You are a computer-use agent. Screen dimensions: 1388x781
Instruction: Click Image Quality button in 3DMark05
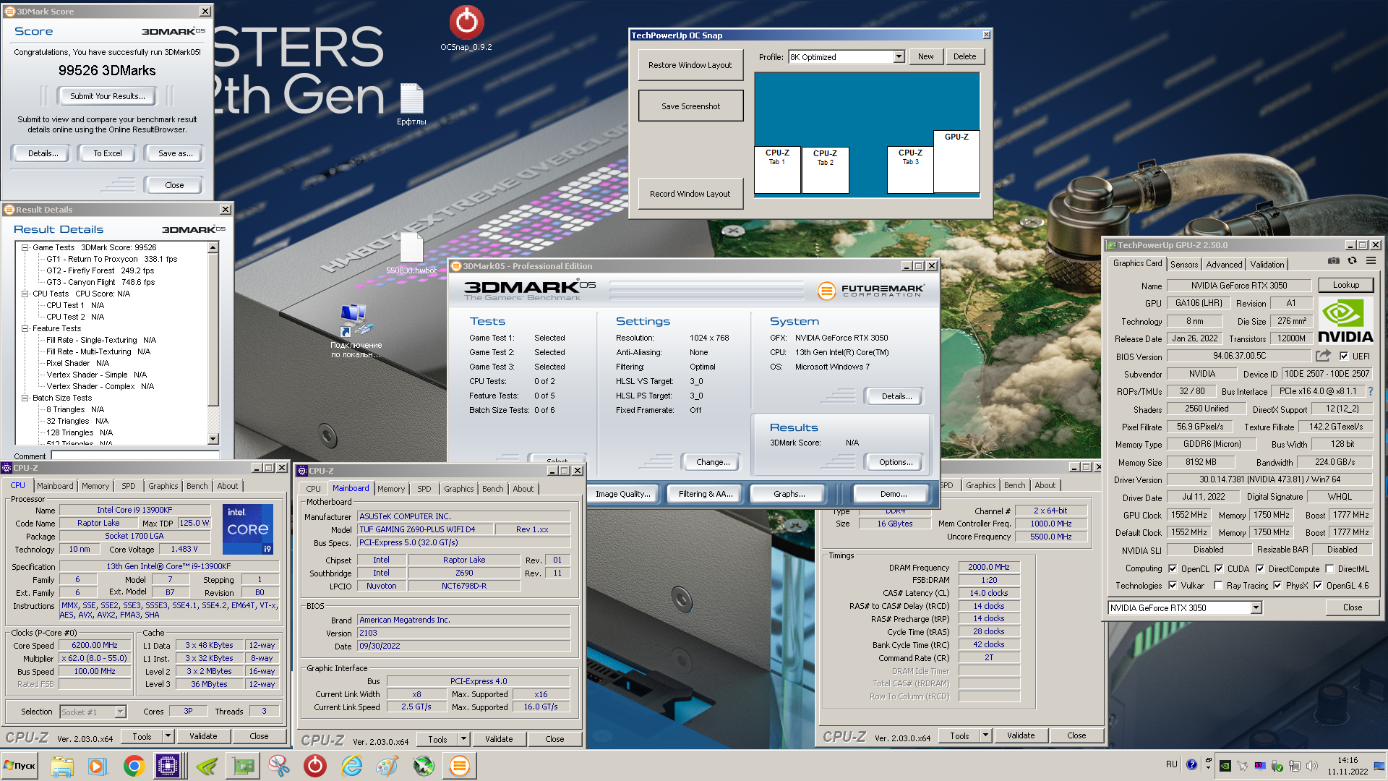point(622,494)
